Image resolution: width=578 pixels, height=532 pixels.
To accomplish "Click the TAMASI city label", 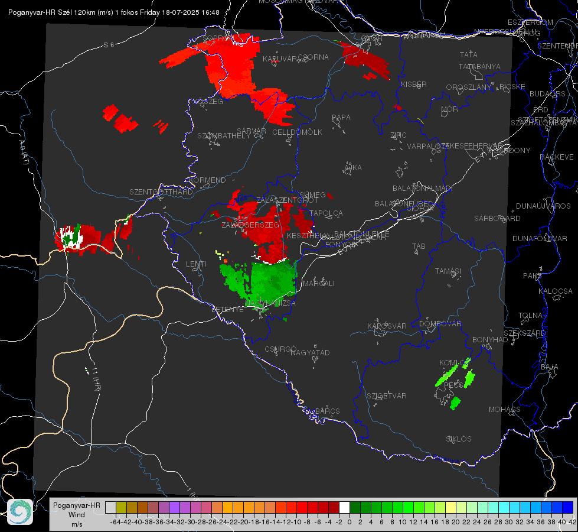I will pos(448,271).
